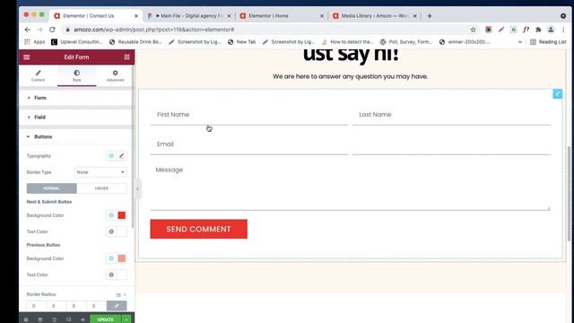Open save options arrow beside UPDATE
Image resolution: width=574 pixels, height=323 pixels.
click(126, 319)
